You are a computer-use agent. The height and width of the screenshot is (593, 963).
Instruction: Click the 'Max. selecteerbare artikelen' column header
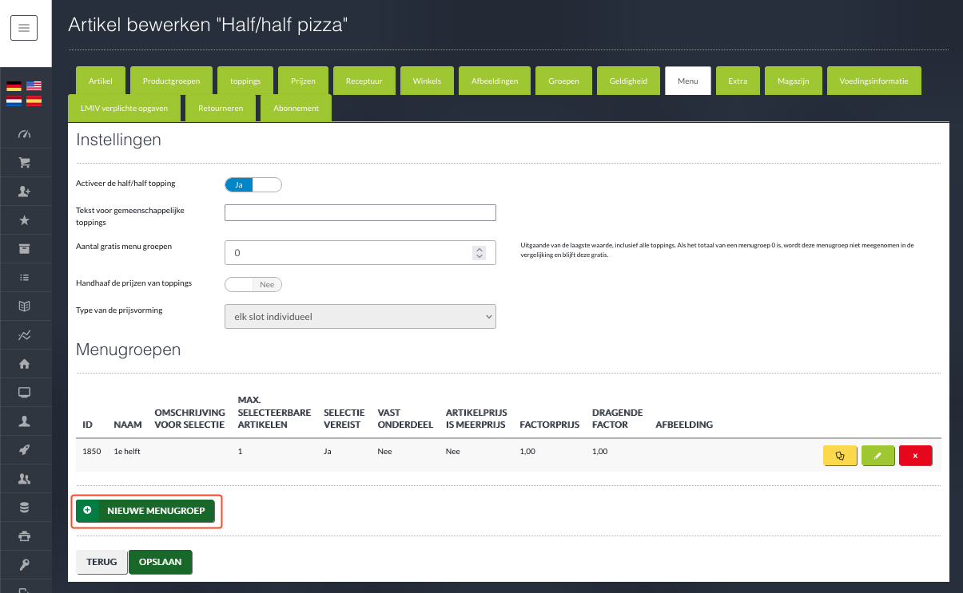coord(274,412)
